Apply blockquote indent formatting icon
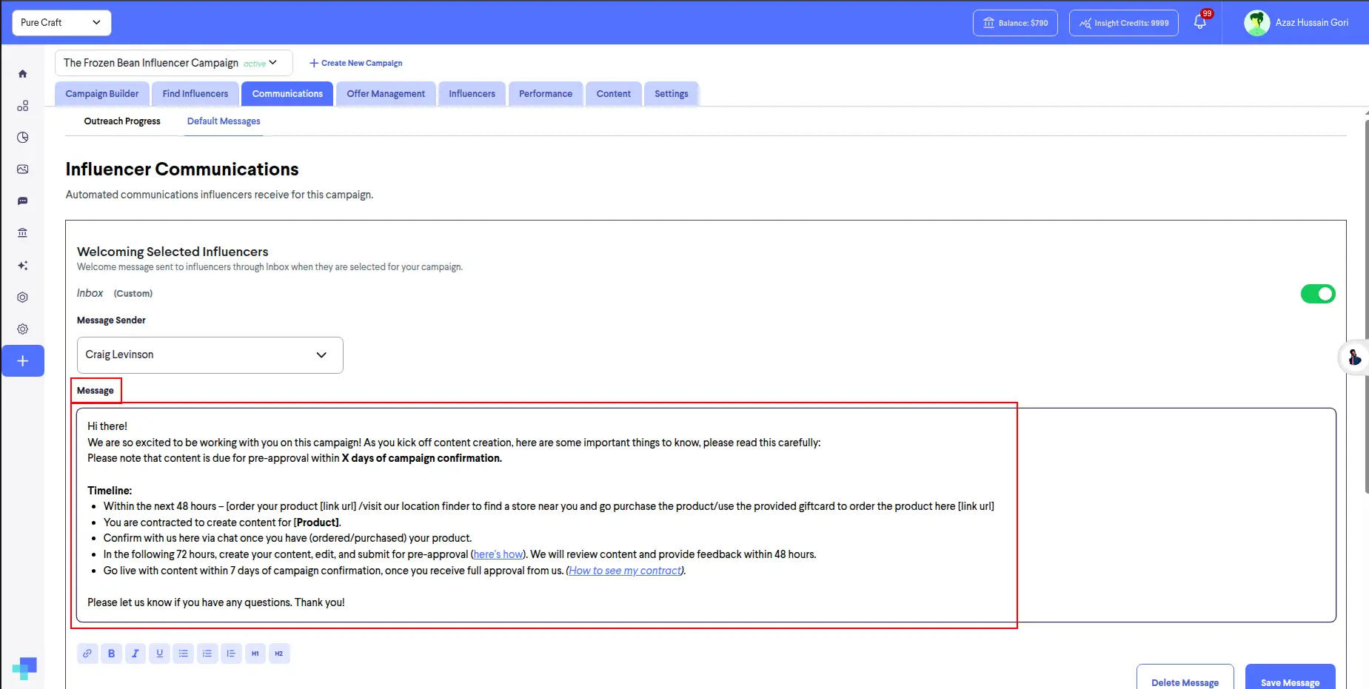1369x689 pixels. click(231, 653)
